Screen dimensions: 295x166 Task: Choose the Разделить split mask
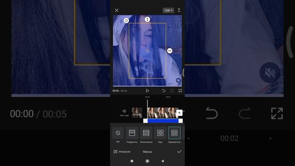(132, 135)
